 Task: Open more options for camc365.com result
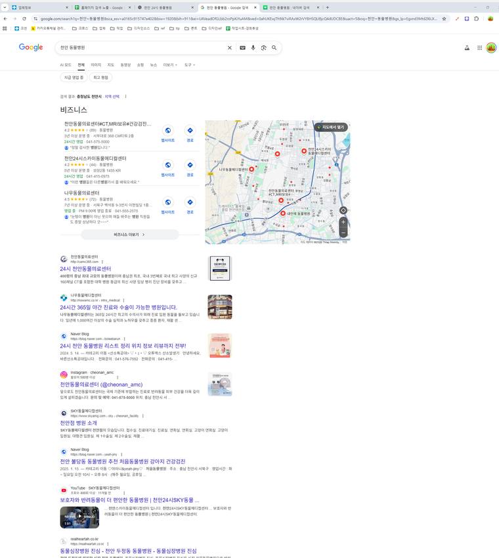click(102, 262)
